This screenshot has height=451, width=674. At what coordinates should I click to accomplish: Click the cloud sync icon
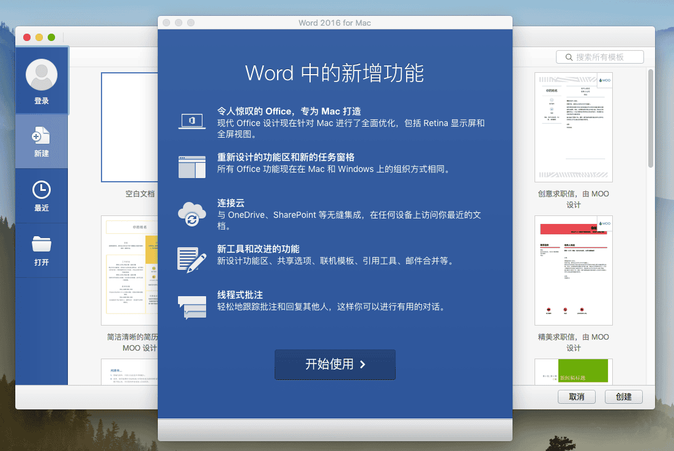[191, 214]
